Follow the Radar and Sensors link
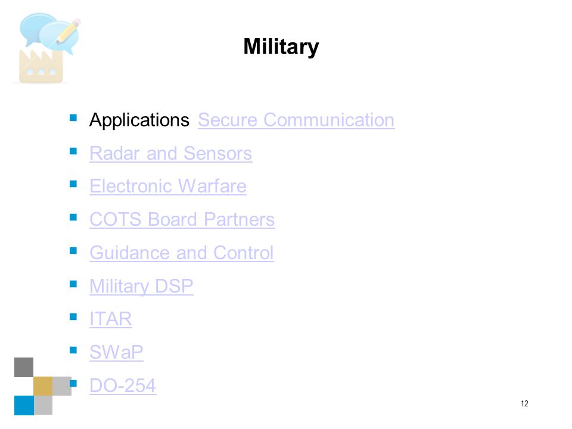Viewport: 572px width, 429px height. click(171, 153)
